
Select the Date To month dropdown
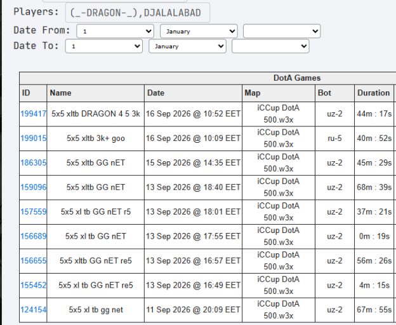(x=187, y=46)
